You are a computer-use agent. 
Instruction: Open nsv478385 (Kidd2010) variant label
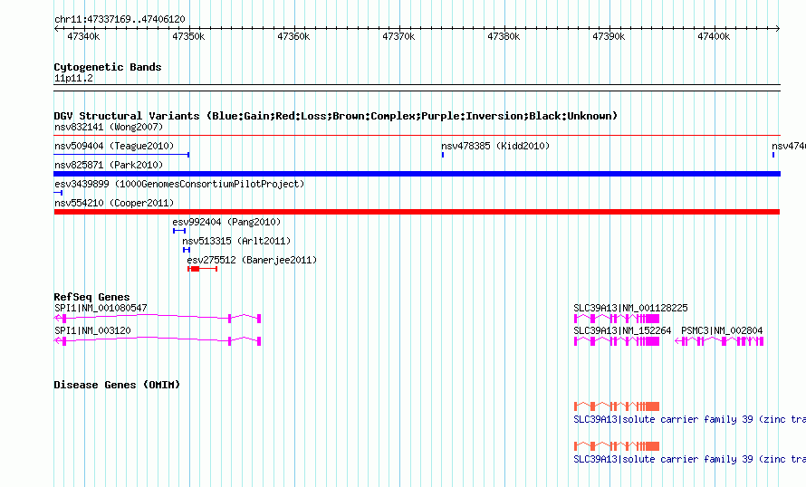tap(495, 146)
